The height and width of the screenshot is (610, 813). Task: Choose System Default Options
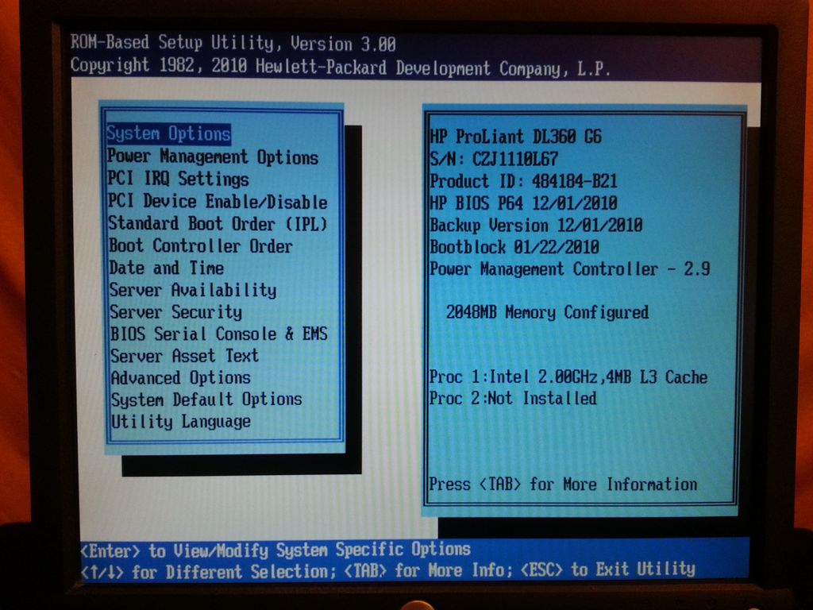206,400
